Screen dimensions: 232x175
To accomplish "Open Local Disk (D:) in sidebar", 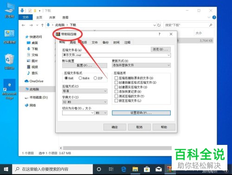I will pos(36,97).
